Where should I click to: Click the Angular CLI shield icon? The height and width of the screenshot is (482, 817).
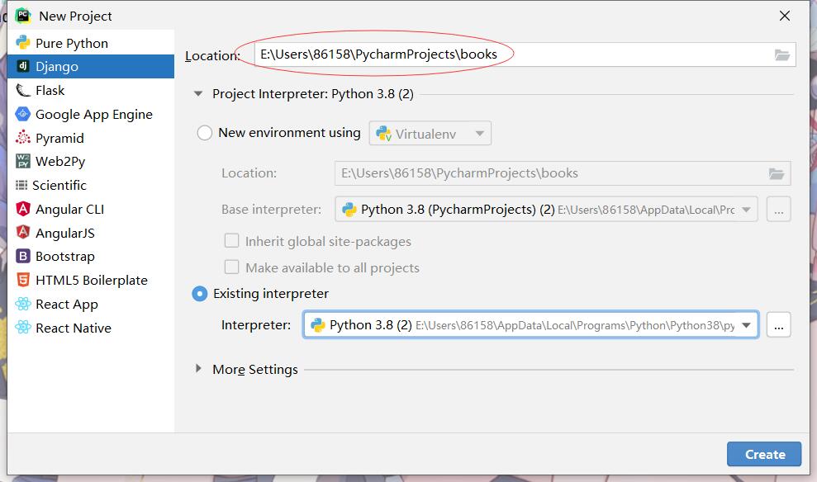pyautogui.click(x=23, y=209)
